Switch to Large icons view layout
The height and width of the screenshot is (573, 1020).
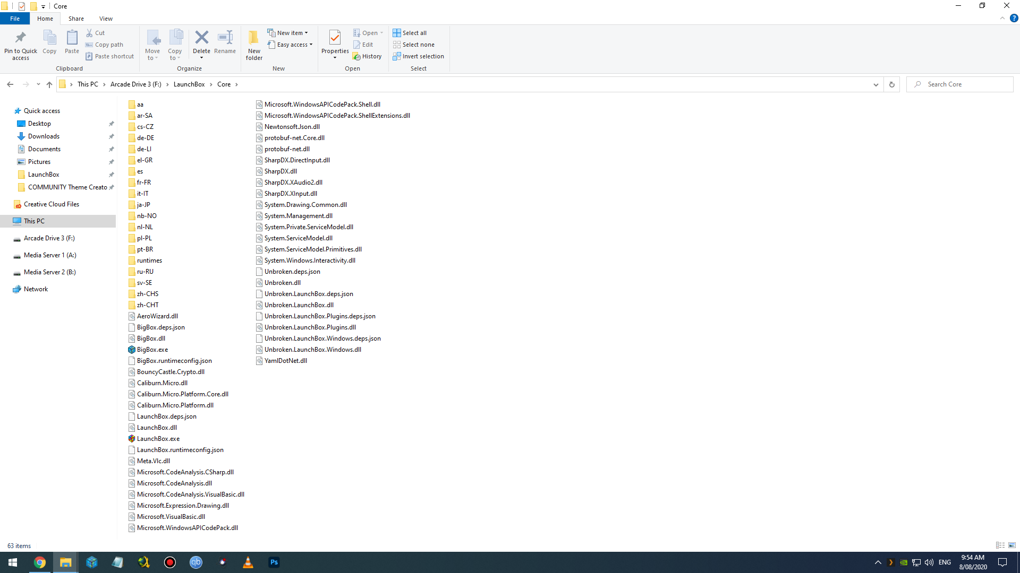point(1012,545)
